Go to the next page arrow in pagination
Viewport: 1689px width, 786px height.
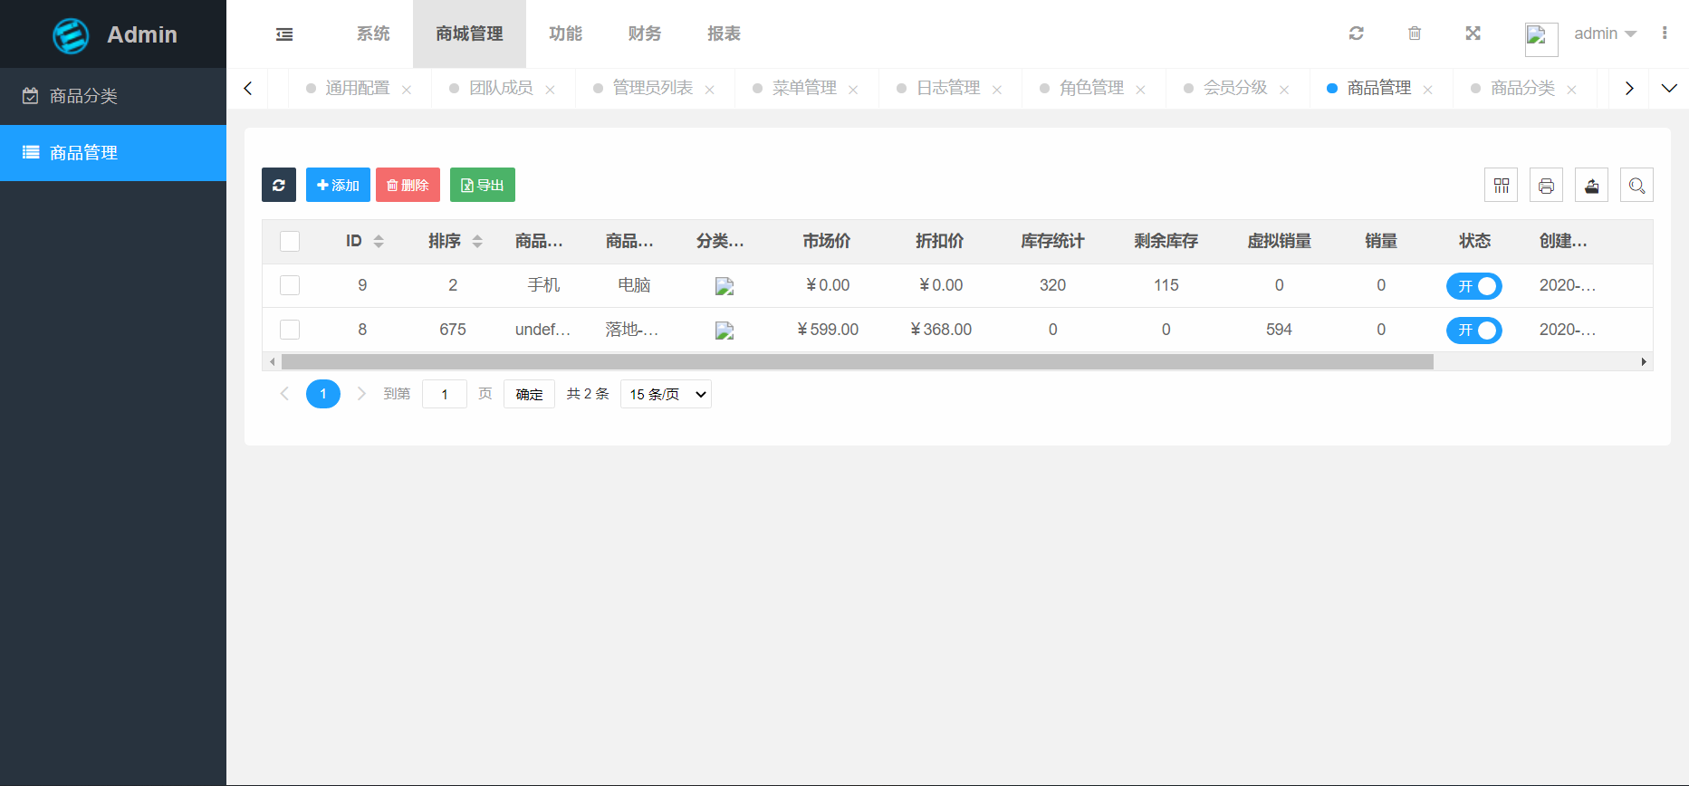click(361, 393)
